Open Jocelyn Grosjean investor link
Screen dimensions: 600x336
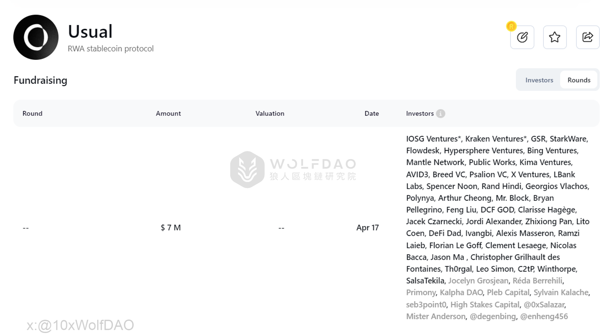478,281
